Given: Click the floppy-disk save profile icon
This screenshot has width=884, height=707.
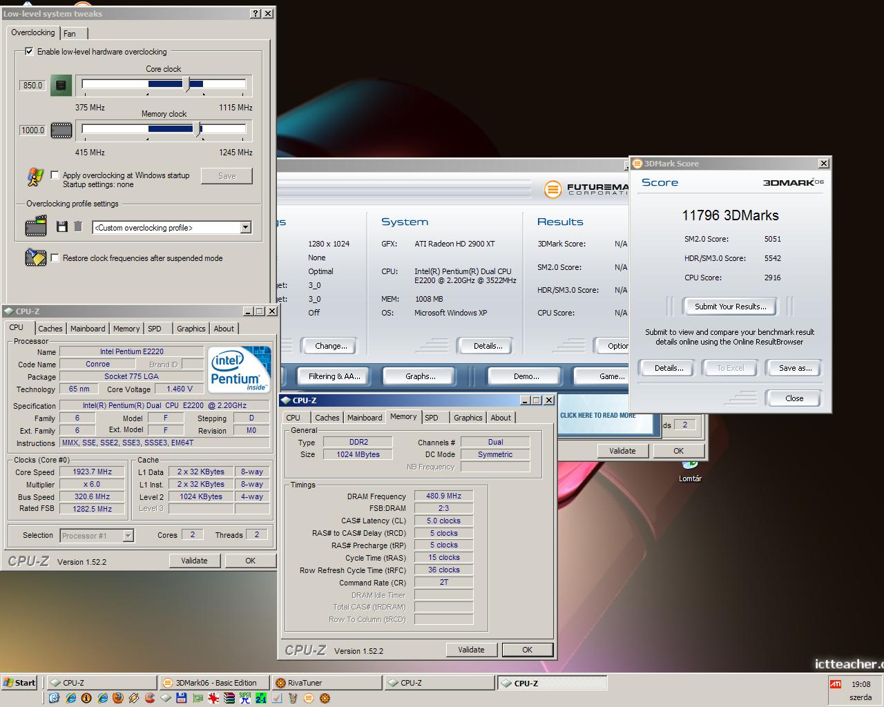Looking at the screenshot, I should click(x=61, y=226).
